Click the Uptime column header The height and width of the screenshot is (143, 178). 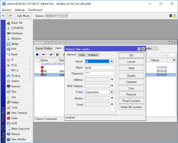pos(159,60)
